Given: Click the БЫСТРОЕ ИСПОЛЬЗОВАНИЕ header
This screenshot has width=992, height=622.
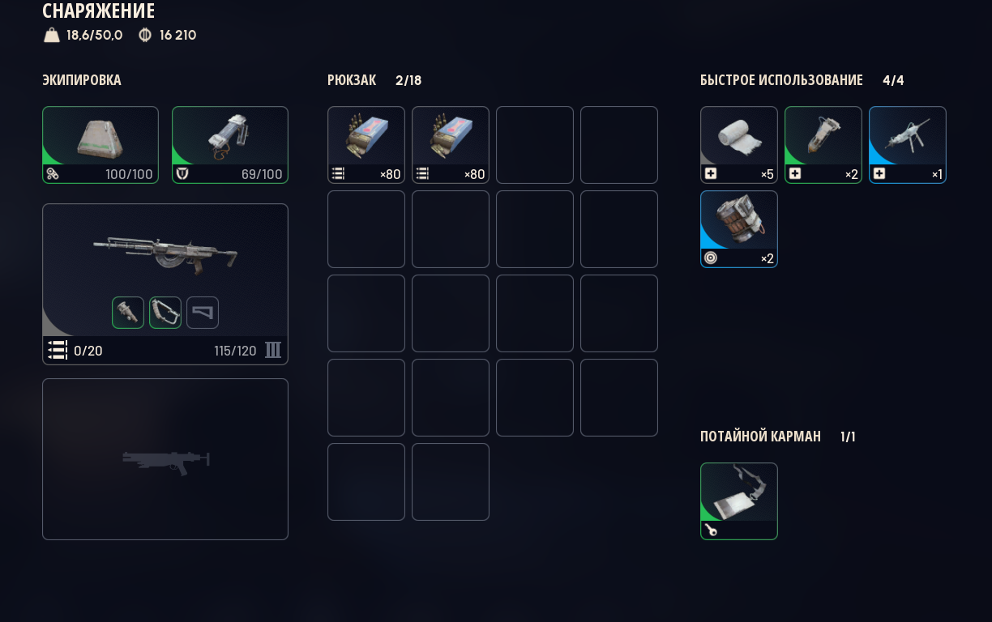Looking at the screenshot, I should [x=781, y=80].
